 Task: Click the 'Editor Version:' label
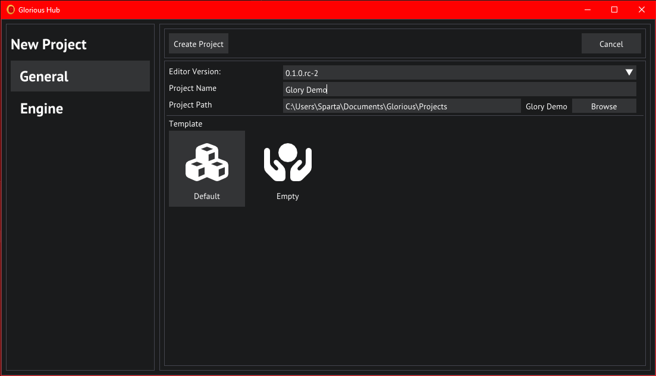tap(194, 72)
